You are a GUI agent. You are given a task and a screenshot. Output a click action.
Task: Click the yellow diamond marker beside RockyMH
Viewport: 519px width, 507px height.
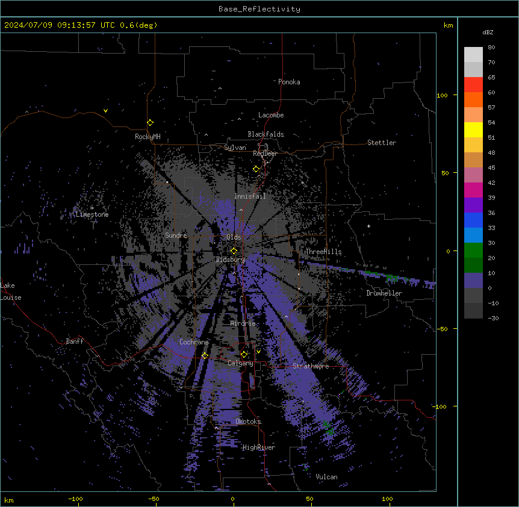(151, 123)
